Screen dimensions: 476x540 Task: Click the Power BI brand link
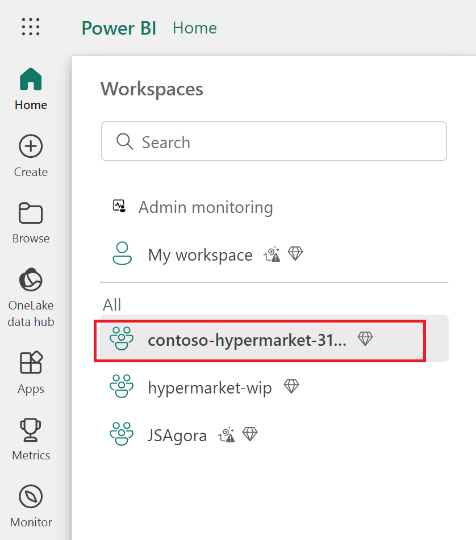[x=119, y=28]
